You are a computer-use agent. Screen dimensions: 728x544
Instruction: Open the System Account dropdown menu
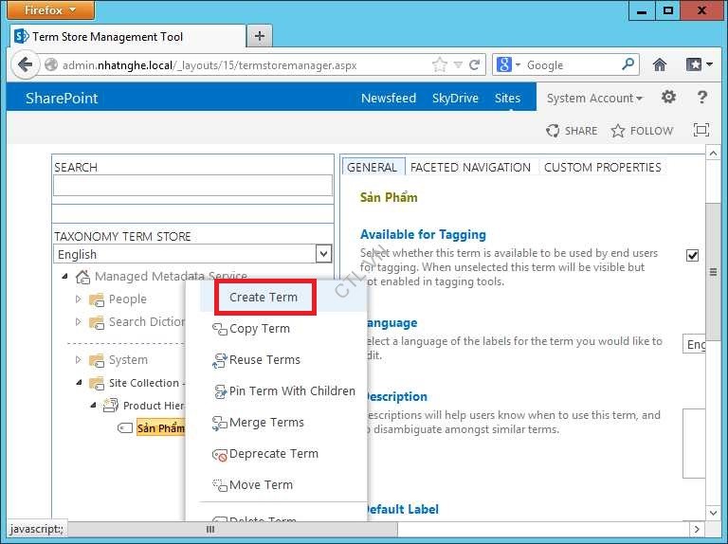[x=594, y=99]
